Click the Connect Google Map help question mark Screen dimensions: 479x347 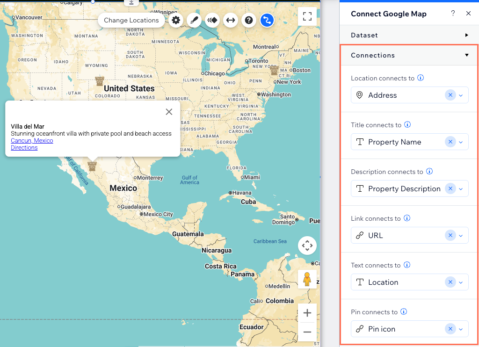(x=452, y=14)
